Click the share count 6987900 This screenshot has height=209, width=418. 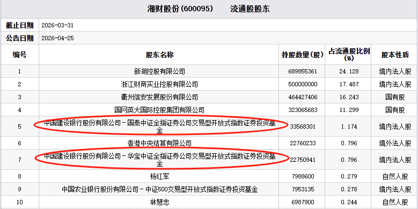pos(303,203)
